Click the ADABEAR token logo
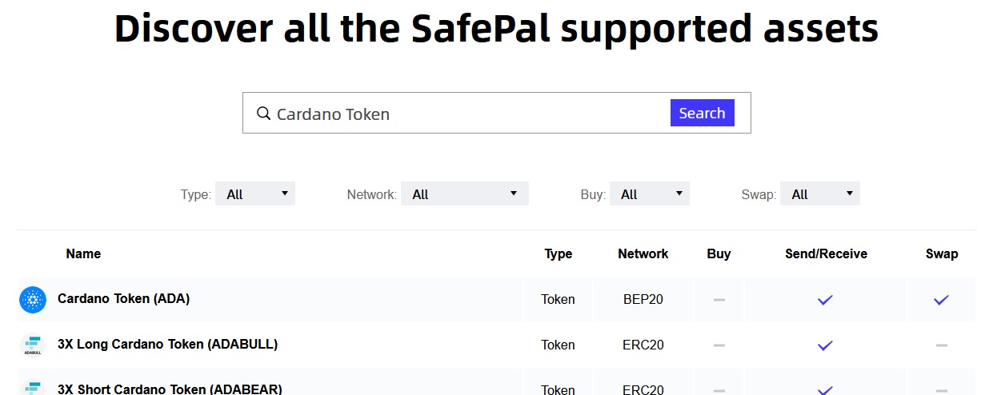The width and height of the screenshot is (993, 395). (33, 388)
